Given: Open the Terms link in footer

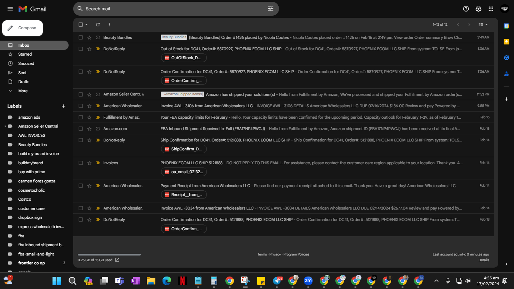Looking at the screenshot, I should 262,254.
